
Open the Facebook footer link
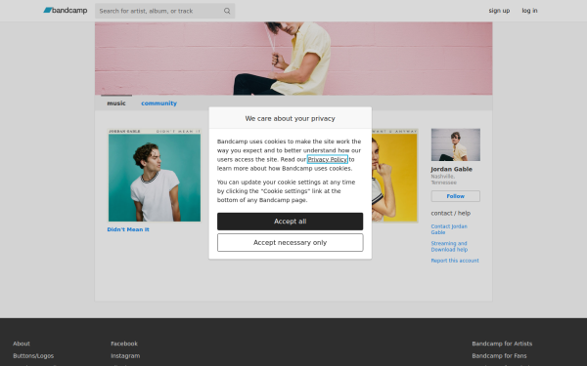pyautogui.click(x=124, y=344)
